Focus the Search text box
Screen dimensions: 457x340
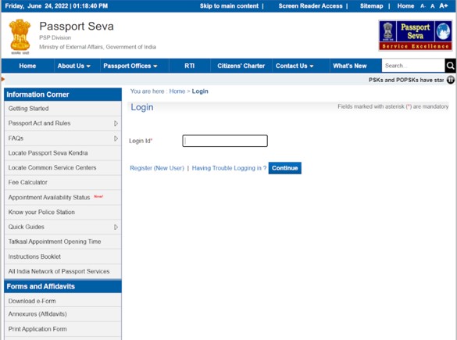413,66
